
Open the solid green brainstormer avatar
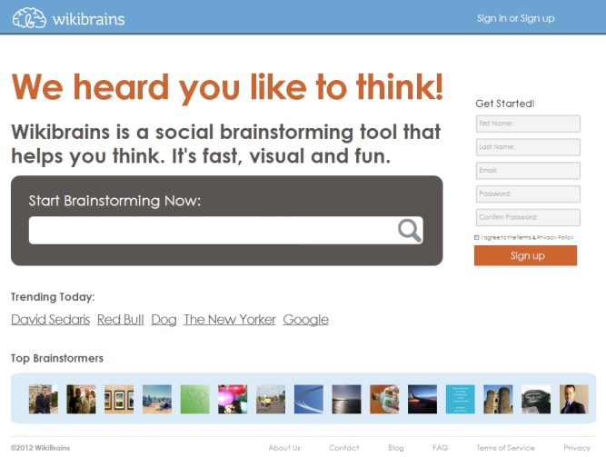194,399
